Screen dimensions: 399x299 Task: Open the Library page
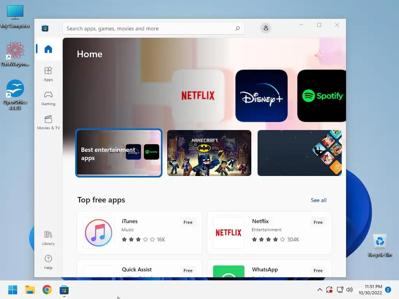click(x=48, y=238)
